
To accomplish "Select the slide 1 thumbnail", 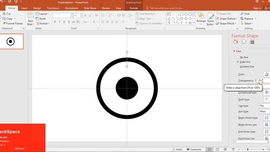I will pyautogui.click(x=11, y=41).
